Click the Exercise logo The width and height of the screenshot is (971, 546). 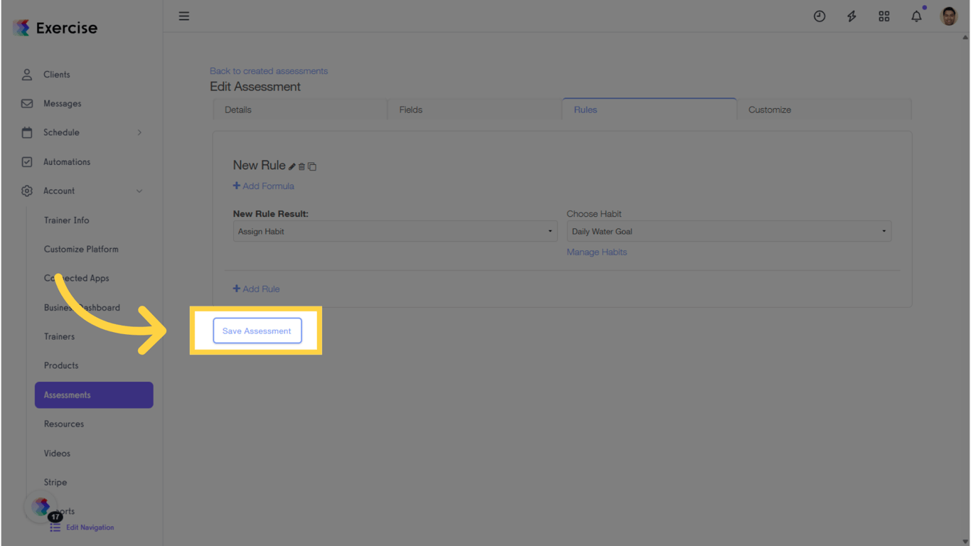pyautogui.click(x=53, y=28)
